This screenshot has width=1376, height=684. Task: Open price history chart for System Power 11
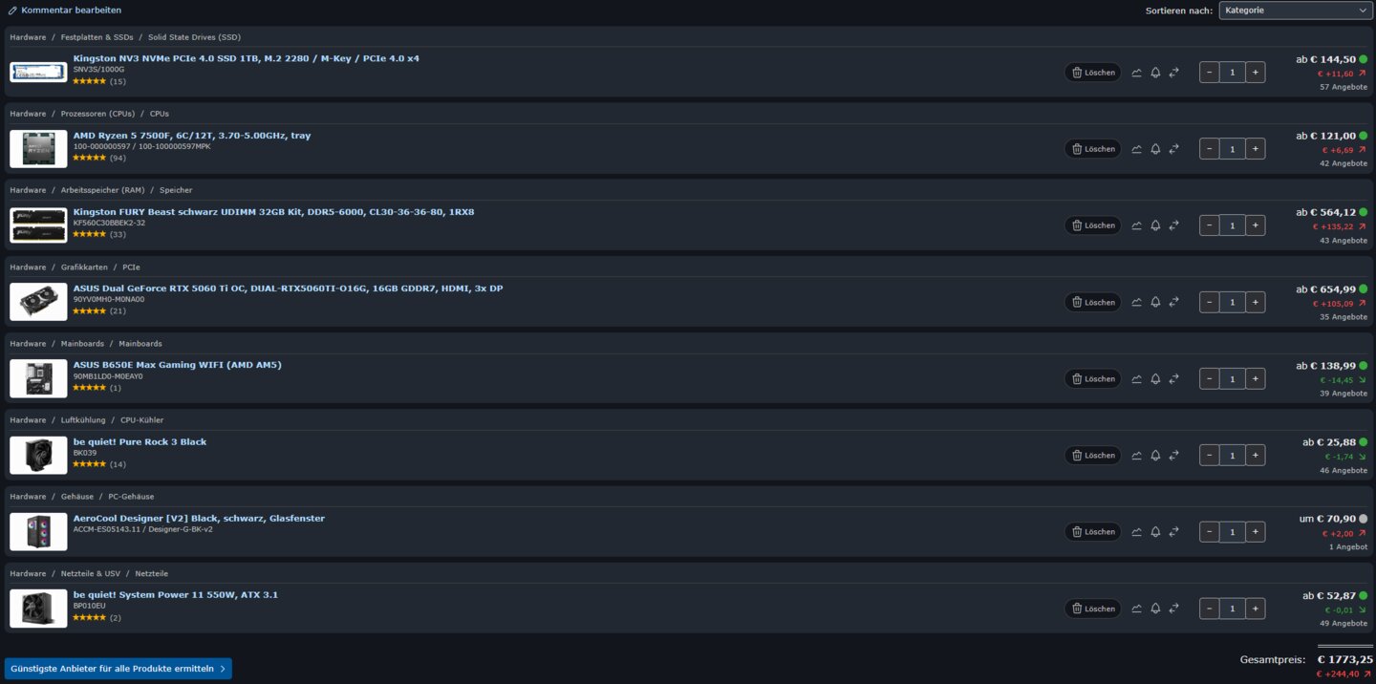click(1136, 609)
